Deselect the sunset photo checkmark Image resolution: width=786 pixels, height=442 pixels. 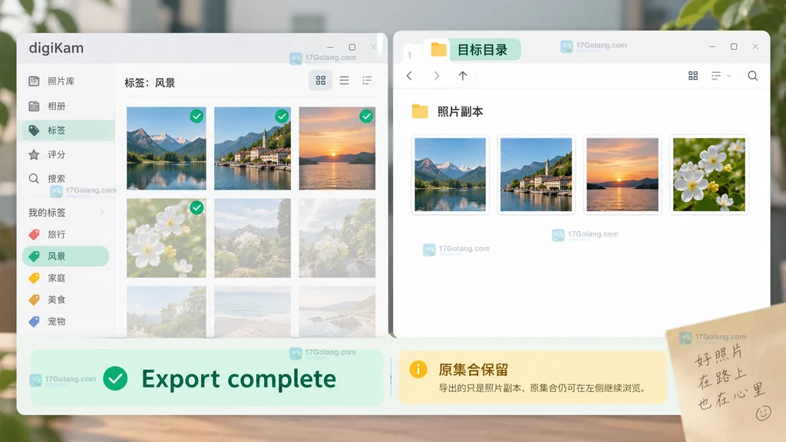366,117
